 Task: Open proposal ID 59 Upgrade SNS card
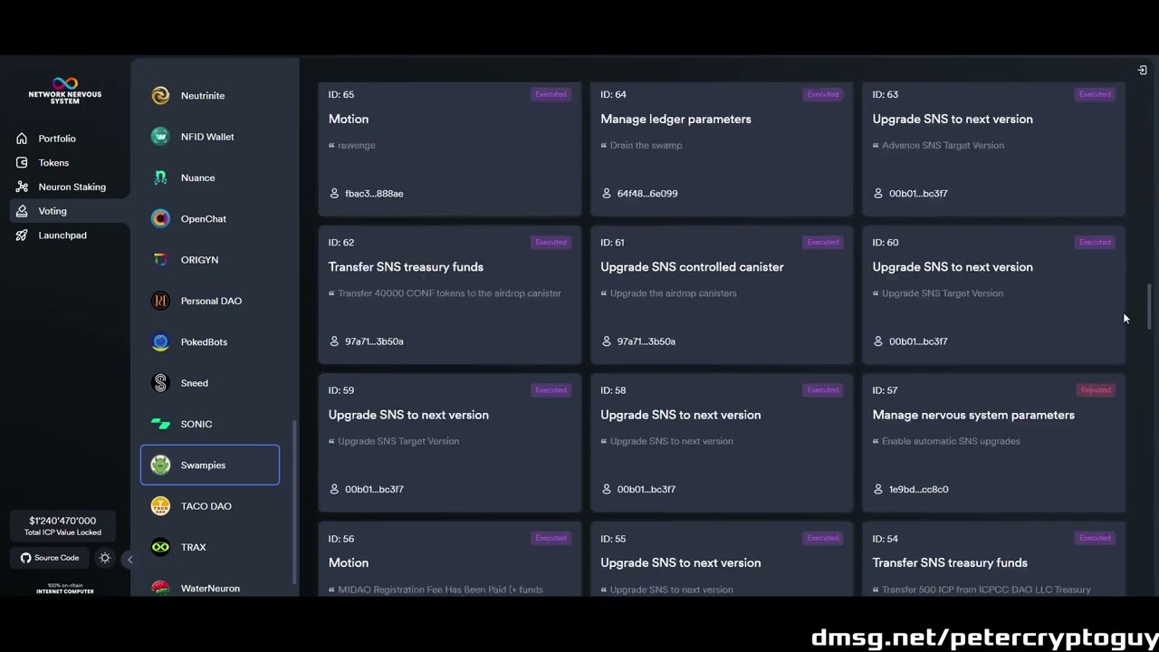(x=450, y=443)
